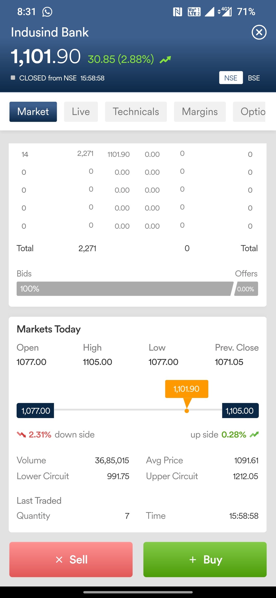Image resolution: width=276 pixels, height=598 pixels.
Task: Tap the green up side trend arrow
Action: pyautogui.click(x=254, y=434)
